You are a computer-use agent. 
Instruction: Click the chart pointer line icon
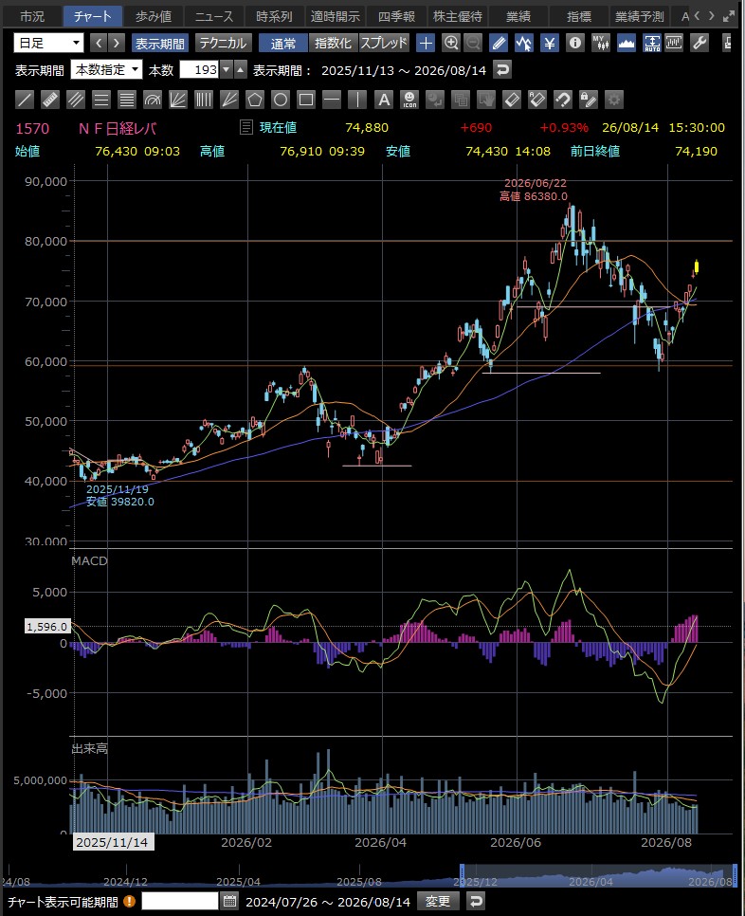pos(524,44)
